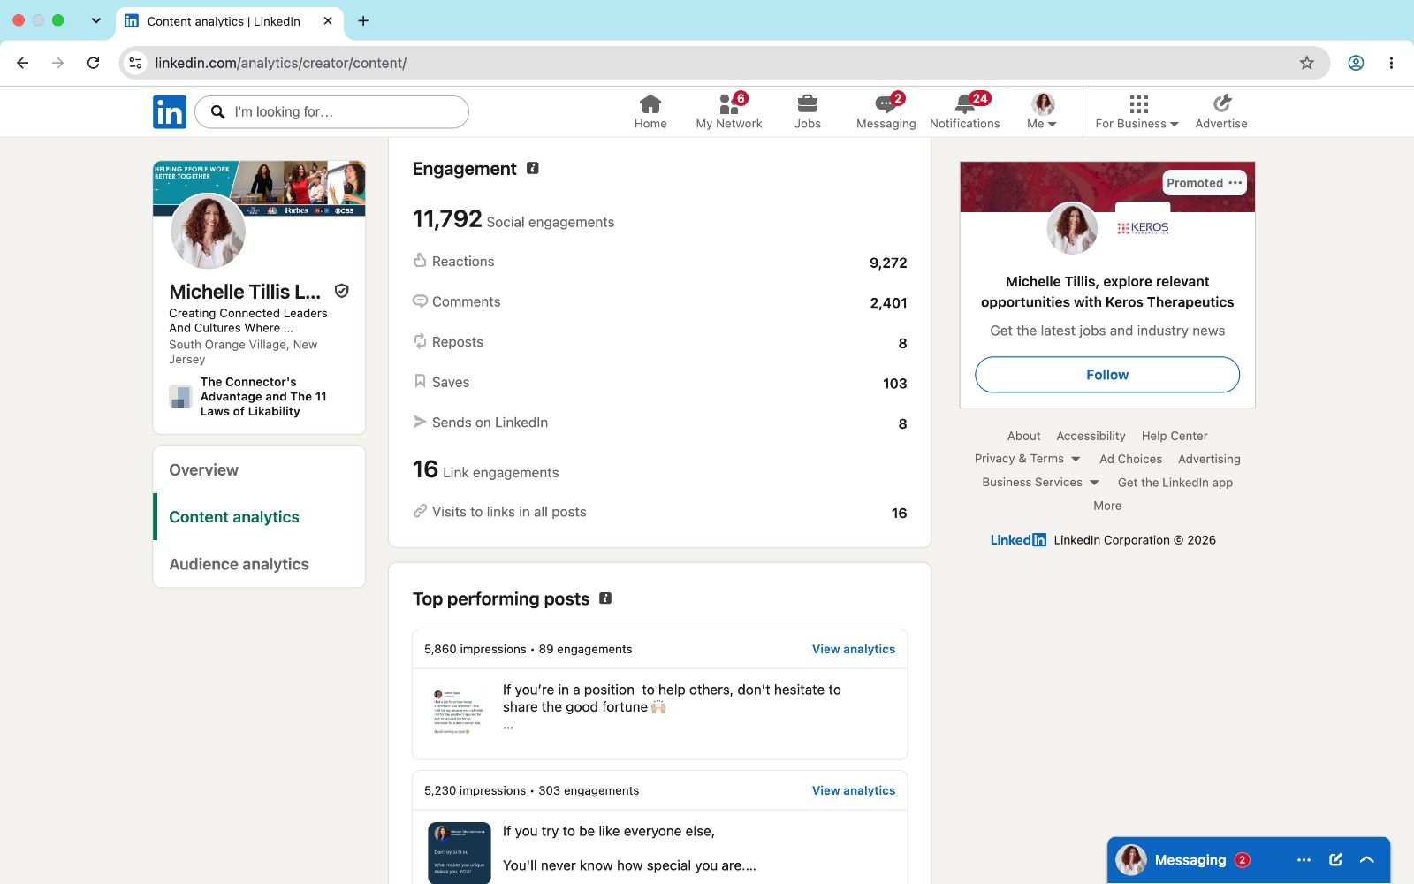This screenshot has width=1414, height=884.
Task: Open Chrome profile icon
Action: 1356,63
